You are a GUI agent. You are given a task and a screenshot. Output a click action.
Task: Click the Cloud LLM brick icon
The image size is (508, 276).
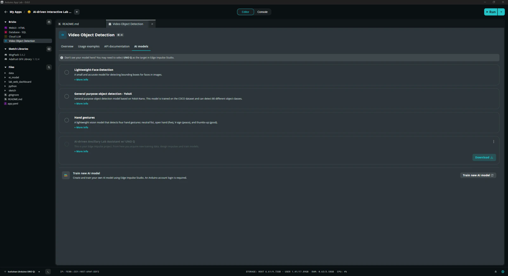pyautogui.click(x=6, y=36)
